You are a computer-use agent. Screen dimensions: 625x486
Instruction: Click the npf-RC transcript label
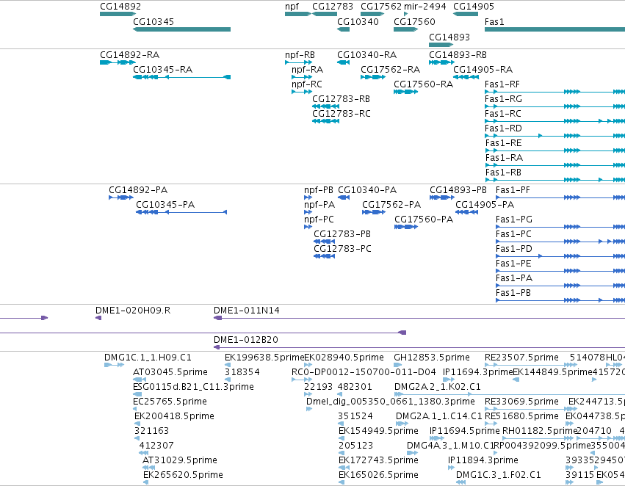click(x=307, y=84)
